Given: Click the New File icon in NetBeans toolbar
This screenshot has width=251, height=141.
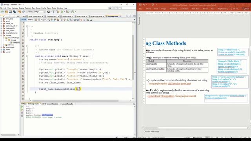Looking at the screenshot, I should (x=3, y=12).
